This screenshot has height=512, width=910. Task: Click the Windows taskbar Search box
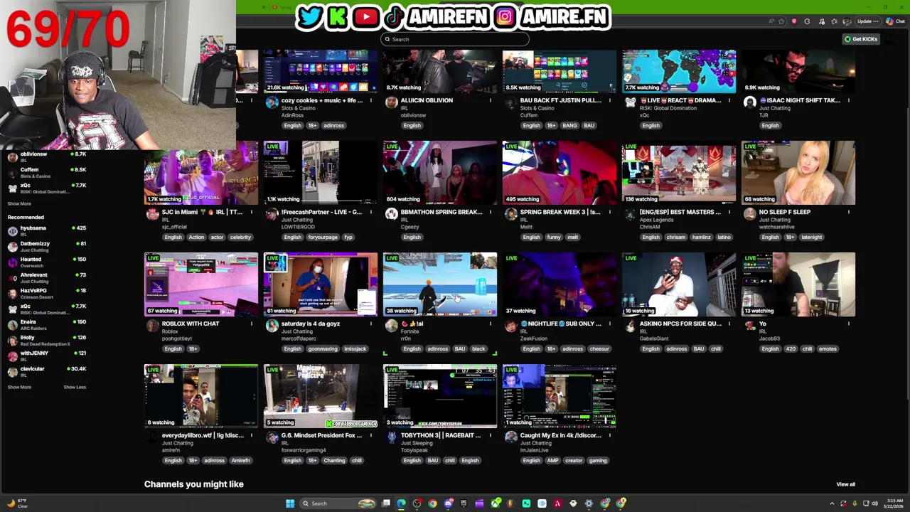tap(337, 503)
